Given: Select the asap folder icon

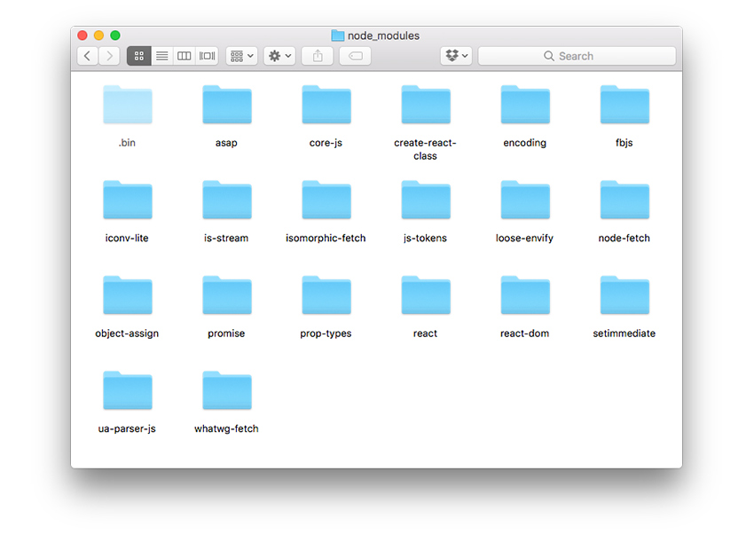Looking at the screenshot, I should click(227, 105).
